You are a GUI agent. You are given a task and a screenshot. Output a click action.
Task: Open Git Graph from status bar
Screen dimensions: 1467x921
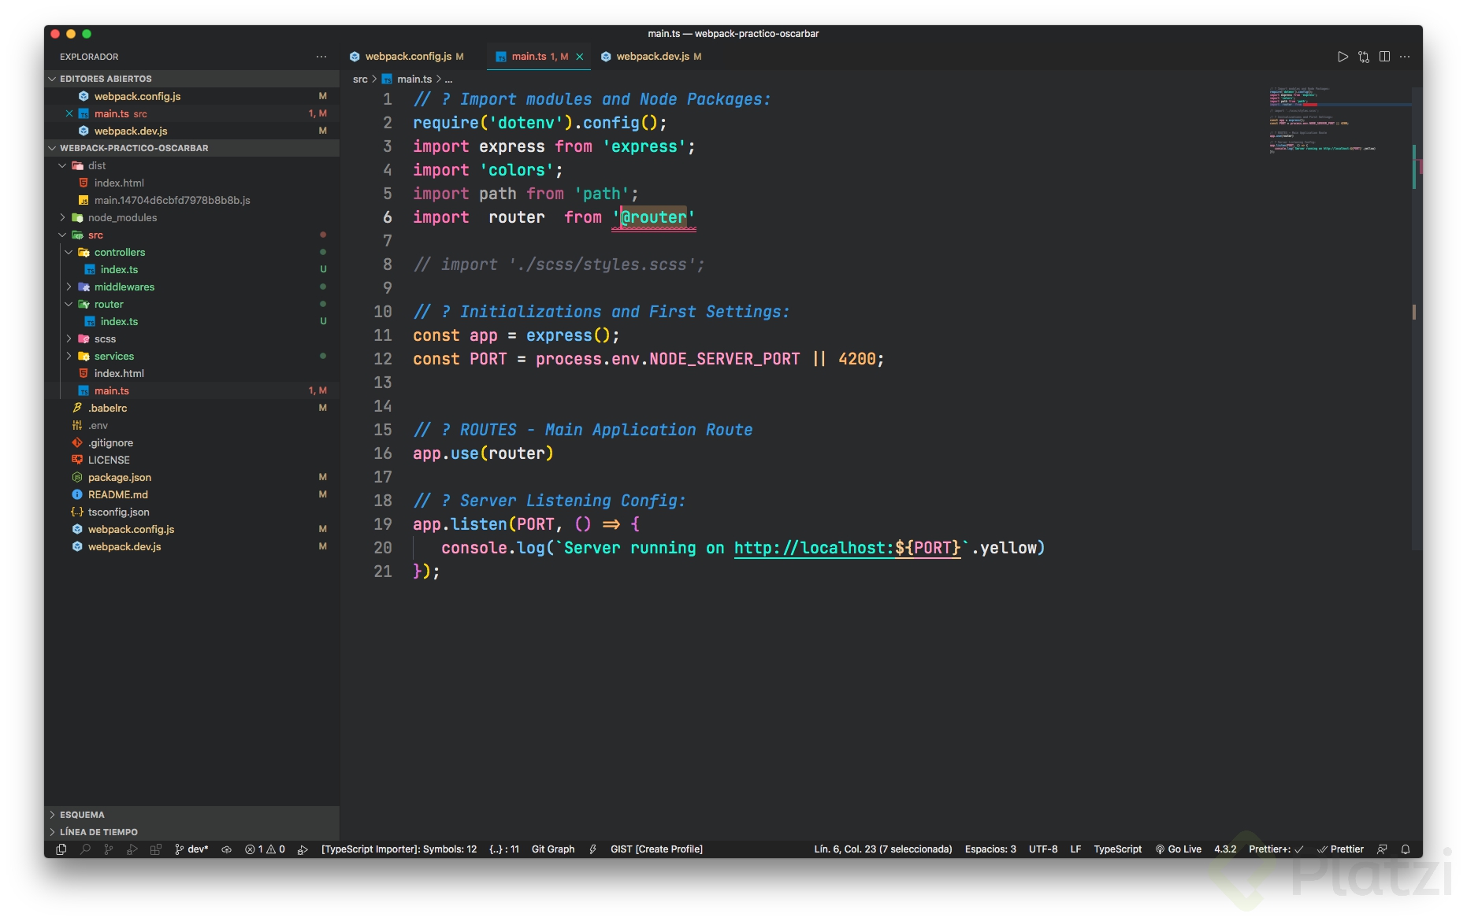pyautogui.click(x=553, y=849)
